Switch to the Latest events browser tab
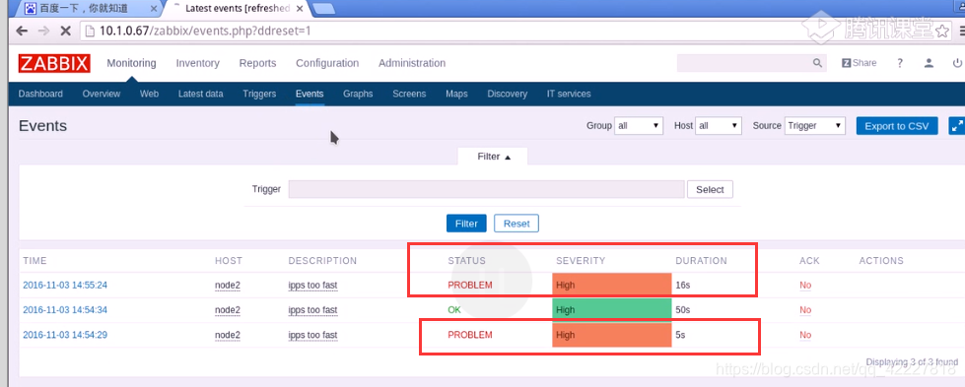The image size is (965, 387). (x=237, y=9)
